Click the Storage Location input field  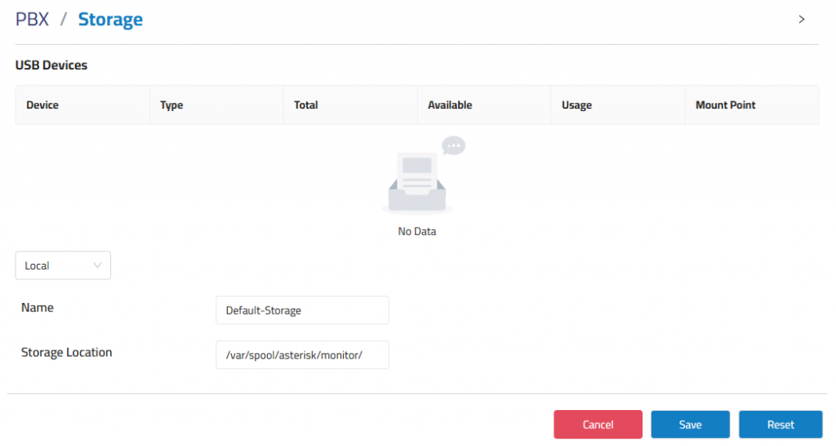coord(302,355)
